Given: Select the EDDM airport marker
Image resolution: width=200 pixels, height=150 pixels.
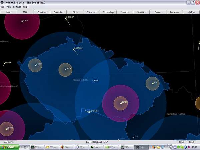Looking at the screenshot, I should [7, 129].
